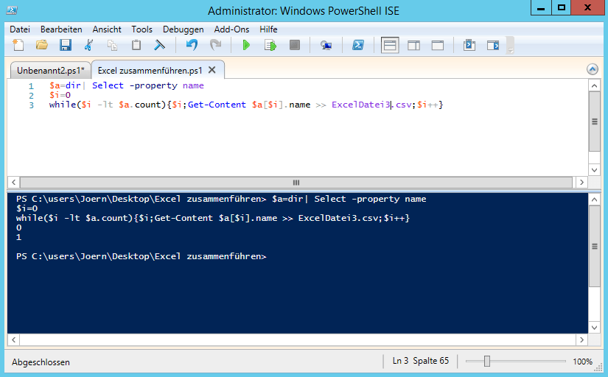The height and width of the screenshot is (377, 608).
Task: Toggle Show Script Pane Right layout
Action: tap(413, 46)
